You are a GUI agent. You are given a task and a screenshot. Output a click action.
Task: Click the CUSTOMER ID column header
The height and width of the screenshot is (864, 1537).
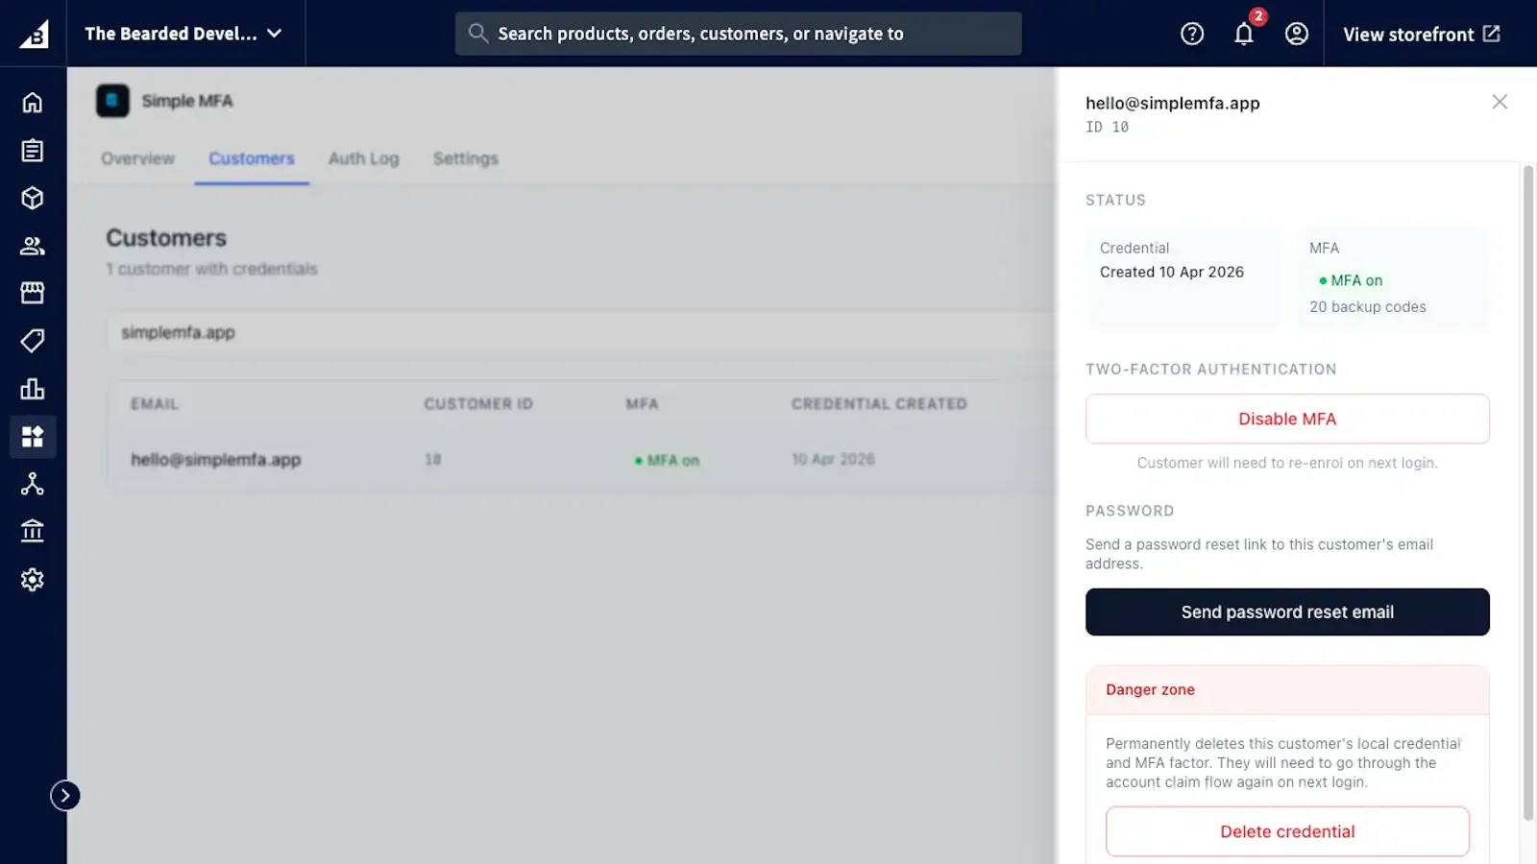coord(478,404)
